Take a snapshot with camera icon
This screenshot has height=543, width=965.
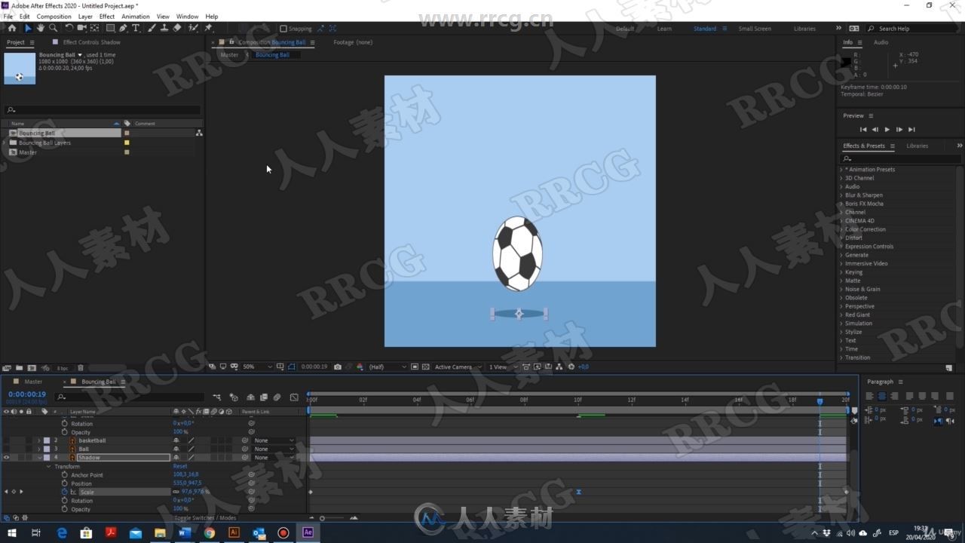[x=337, y=367]
